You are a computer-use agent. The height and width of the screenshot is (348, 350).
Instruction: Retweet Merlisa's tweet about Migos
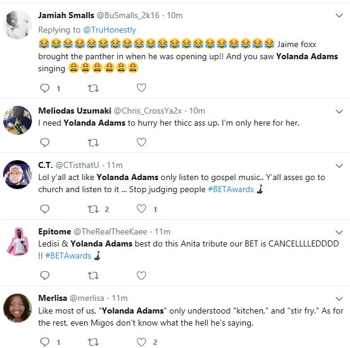(x=93, y=342)
